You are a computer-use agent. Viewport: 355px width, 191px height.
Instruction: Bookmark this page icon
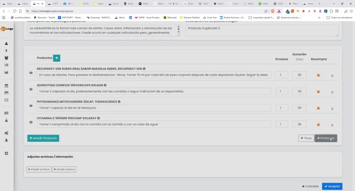(x=20, y=11)
